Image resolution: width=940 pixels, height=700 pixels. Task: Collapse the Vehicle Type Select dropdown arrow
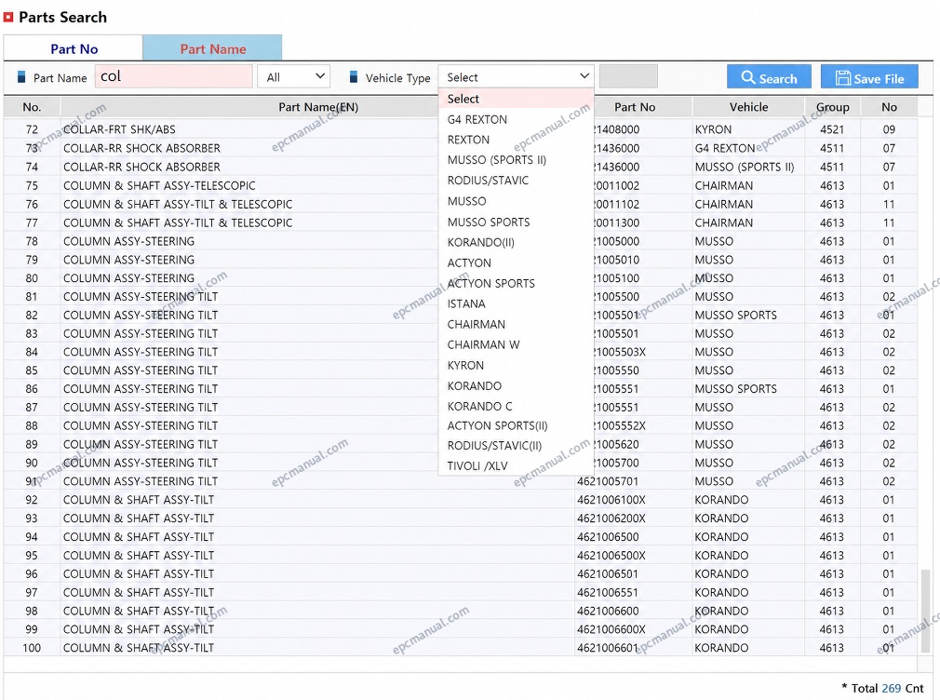(584, 76)
